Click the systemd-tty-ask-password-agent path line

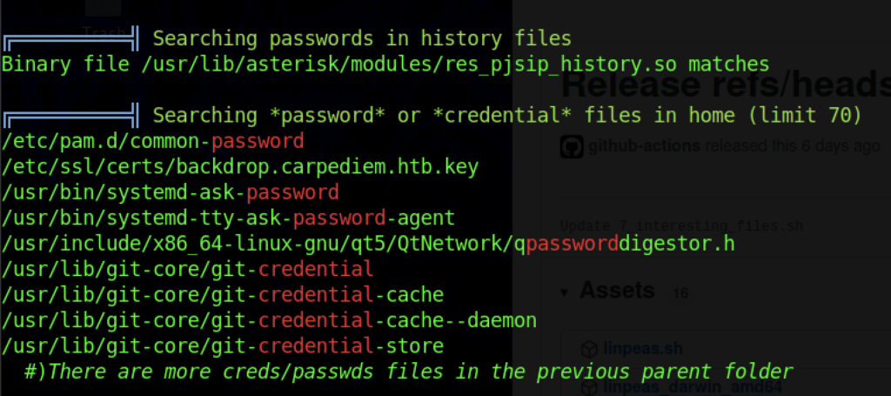[x=229, y=218]
